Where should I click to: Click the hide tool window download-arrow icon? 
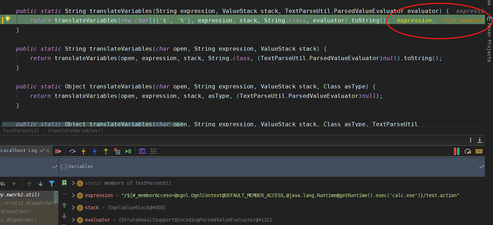tap(480, 140)
